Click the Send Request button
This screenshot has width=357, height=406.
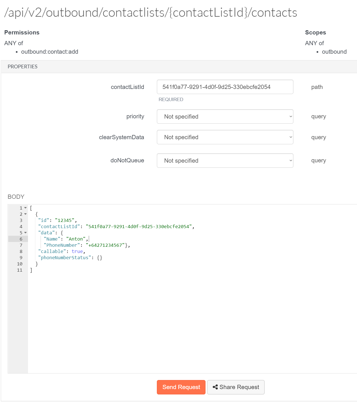[x=181, y=387]
